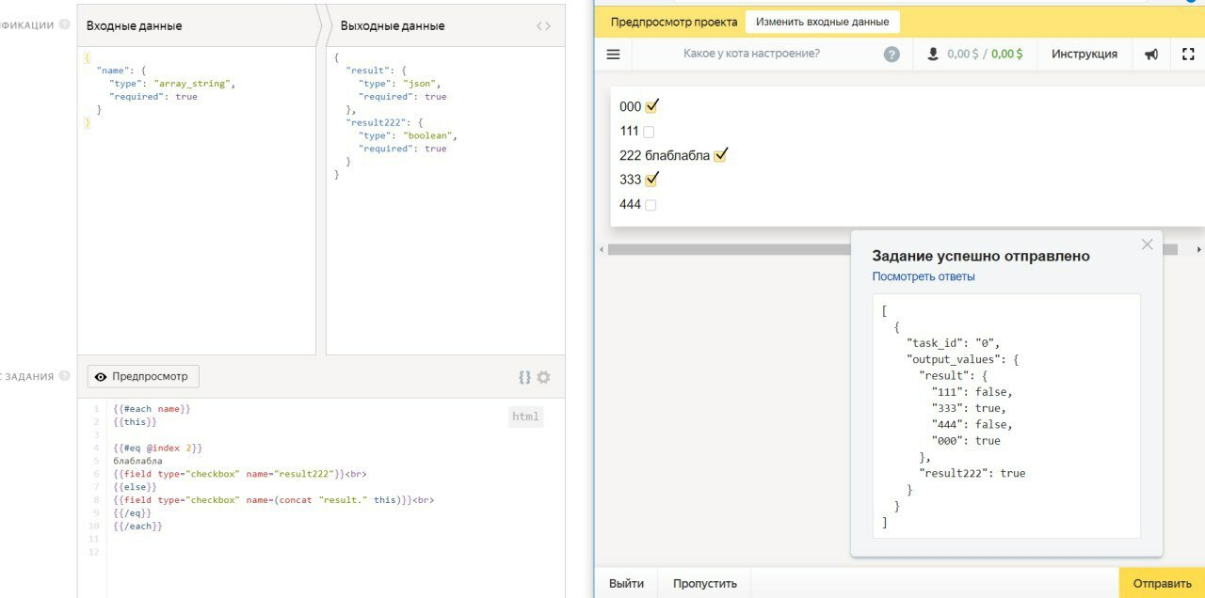Click the line {{#each name}} in template editor
The width and height of the screenshot is (1205, 598).
click(152, 409)
